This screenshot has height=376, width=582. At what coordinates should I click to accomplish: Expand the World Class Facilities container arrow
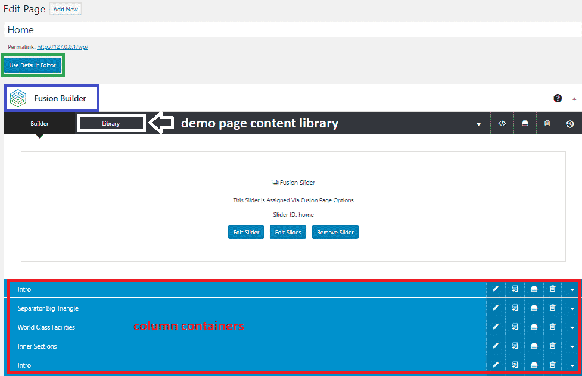[572, 328]
